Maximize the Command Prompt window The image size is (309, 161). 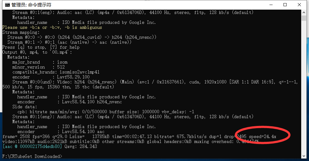(x=285, y=5)
